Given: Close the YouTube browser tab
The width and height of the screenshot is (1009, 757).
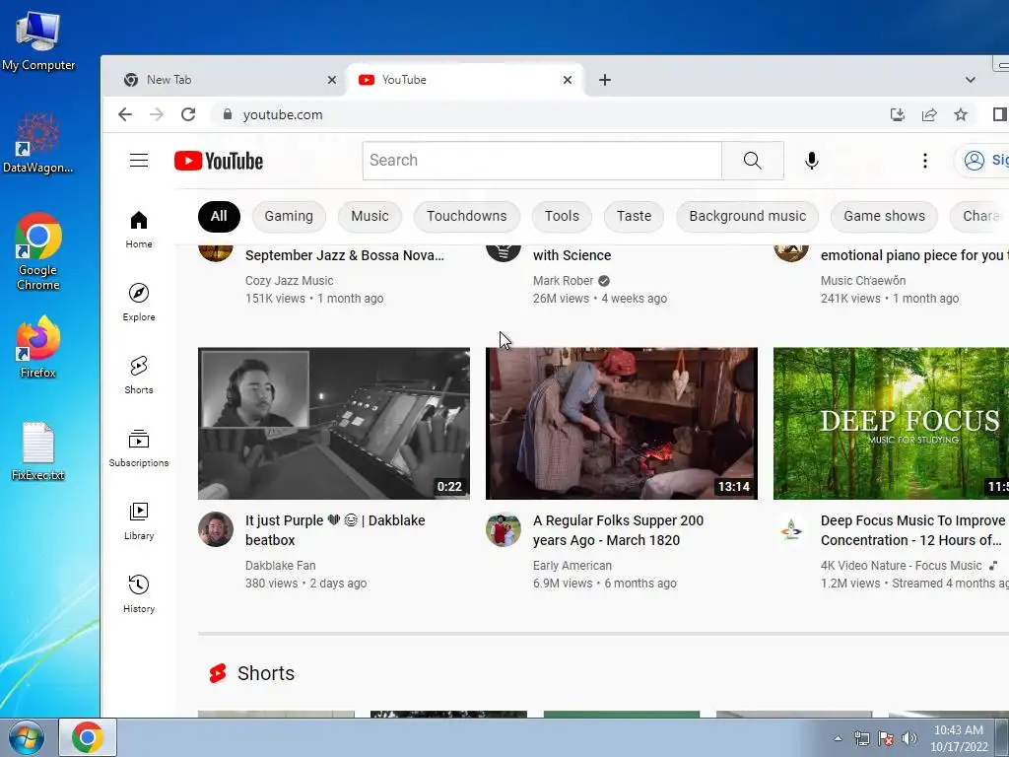Looking at the screenshot, I should (568, 80).
